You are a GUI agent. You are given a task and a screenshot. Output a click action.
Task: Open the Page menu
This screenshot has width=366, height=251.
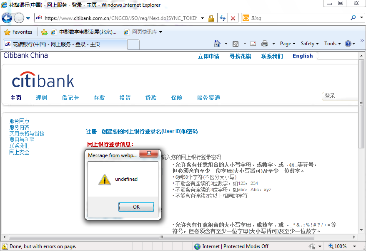pyautogui.click(x=288, y=44)
